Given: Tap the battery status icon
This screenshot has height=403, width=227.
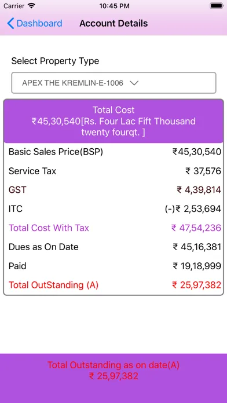Looking at the screenshot, I should (217, 6).
